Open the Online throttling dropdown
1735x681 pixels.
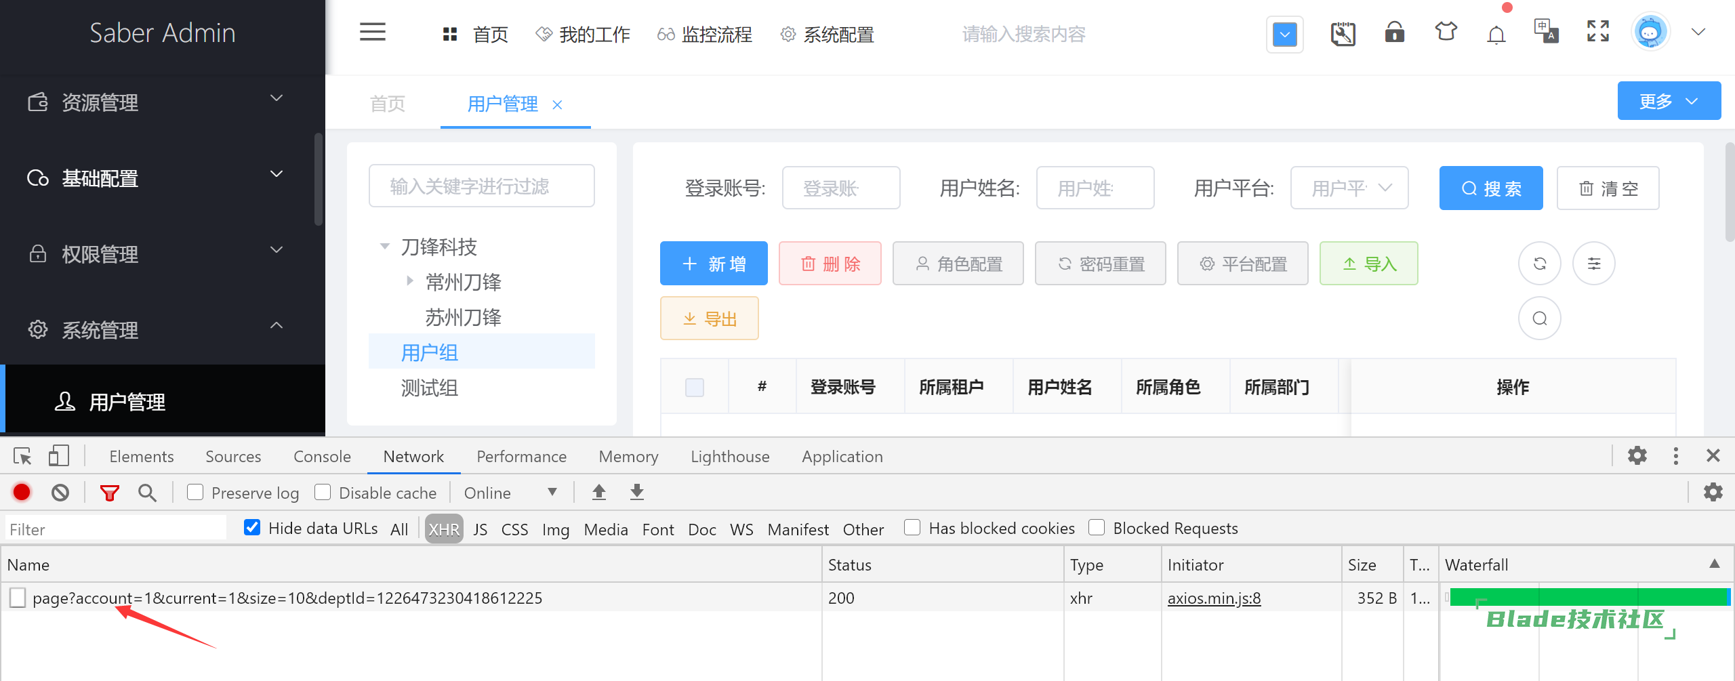pyautogui.click(x=510, y=493)
